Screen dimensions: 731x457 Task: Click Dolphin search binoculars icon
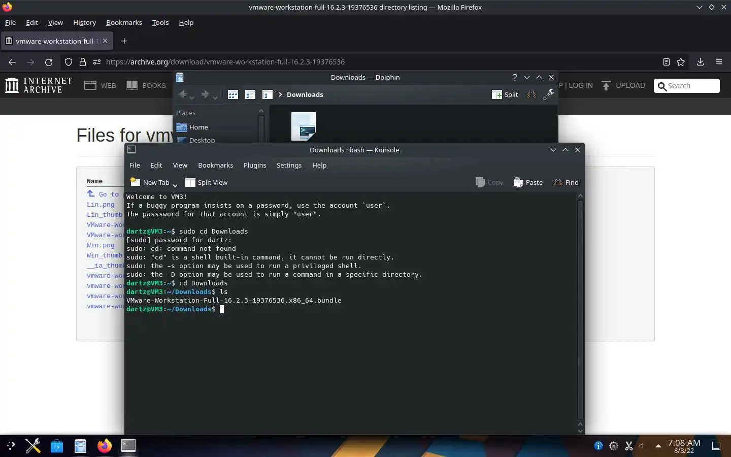tap(531, 94)
